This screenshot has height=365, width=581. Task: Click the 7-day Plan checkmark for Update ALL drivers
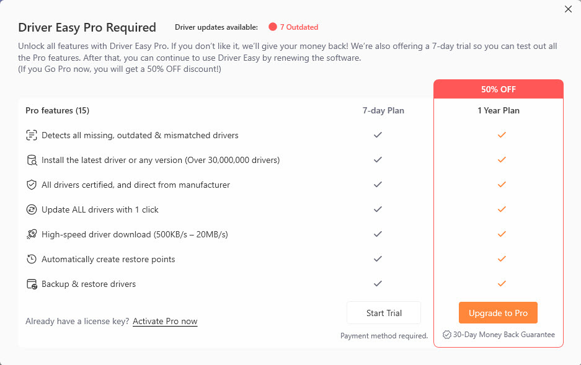(x=378, y=209)
